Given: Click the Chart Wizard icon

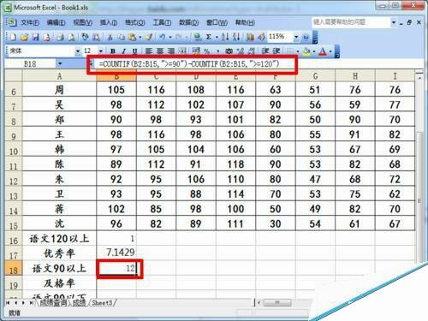Looking at the screenshot, I should point(250,37).
